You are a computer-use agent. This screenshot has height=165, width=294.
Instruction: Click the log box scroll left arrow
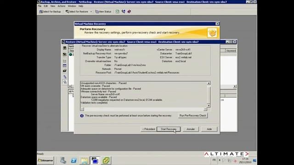click(x=82, y=109)
